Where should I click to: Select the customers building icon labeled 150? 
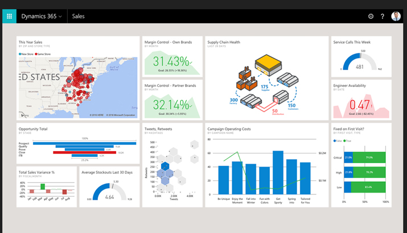[x=281, y=97]
